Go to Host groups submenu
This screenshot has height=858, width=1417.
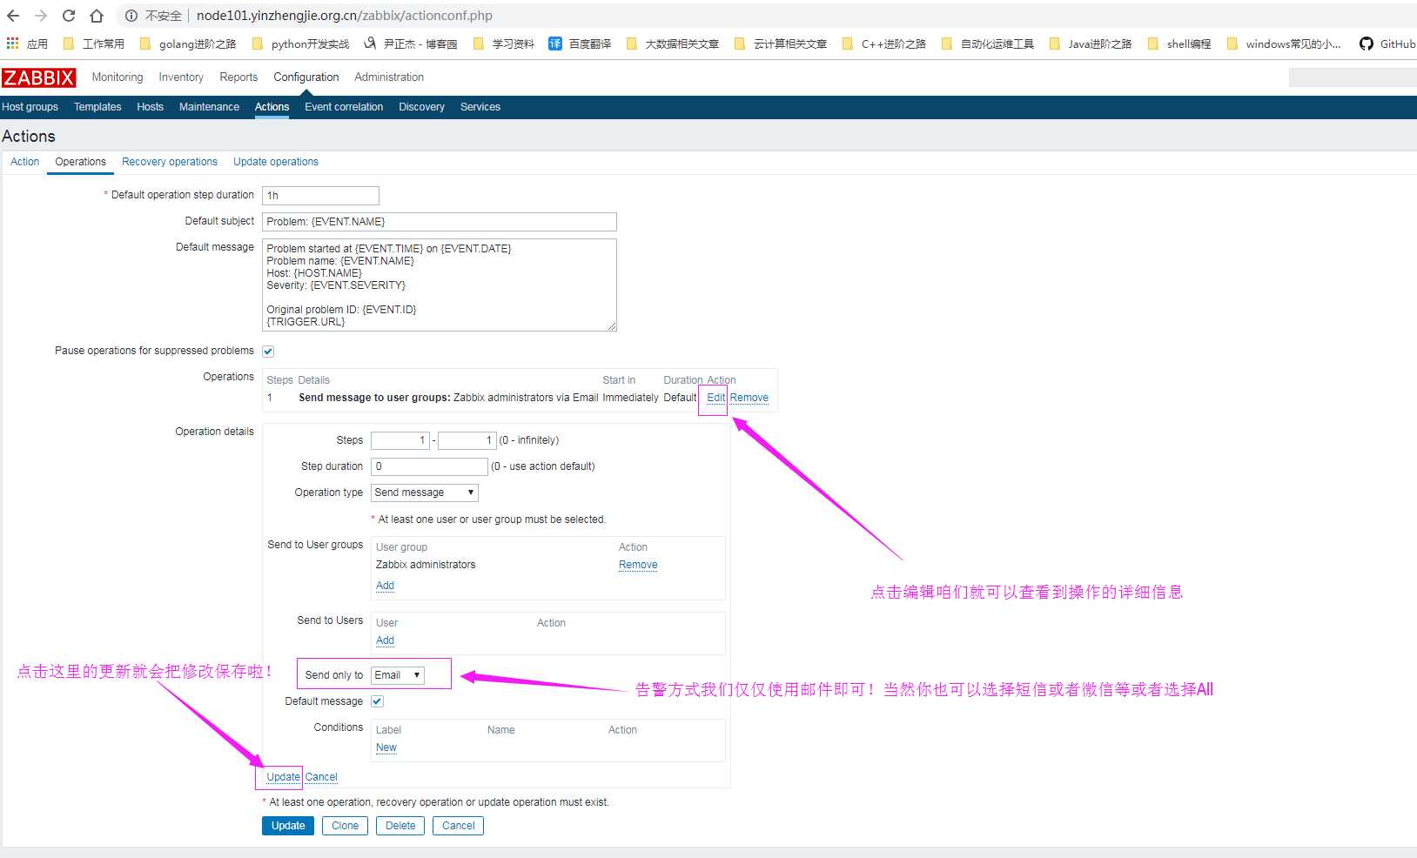[x=30, y=107]
